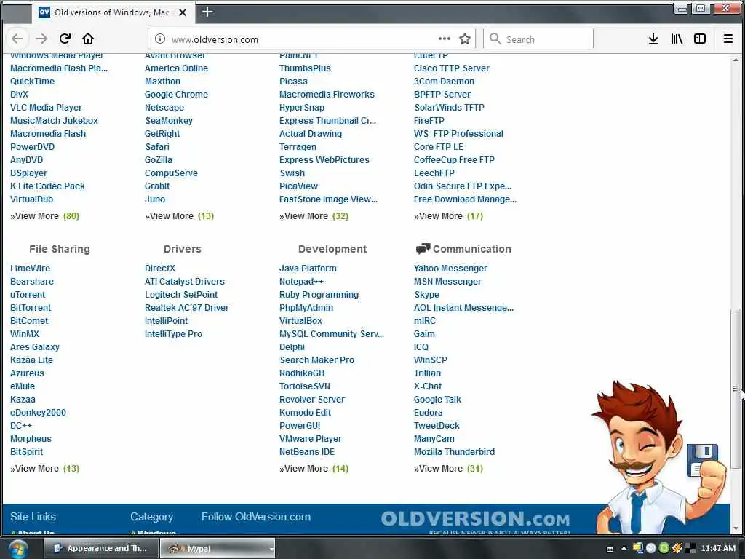Reload the page with the refresh icon
745x559 pixels.
(x=65, y=39)
